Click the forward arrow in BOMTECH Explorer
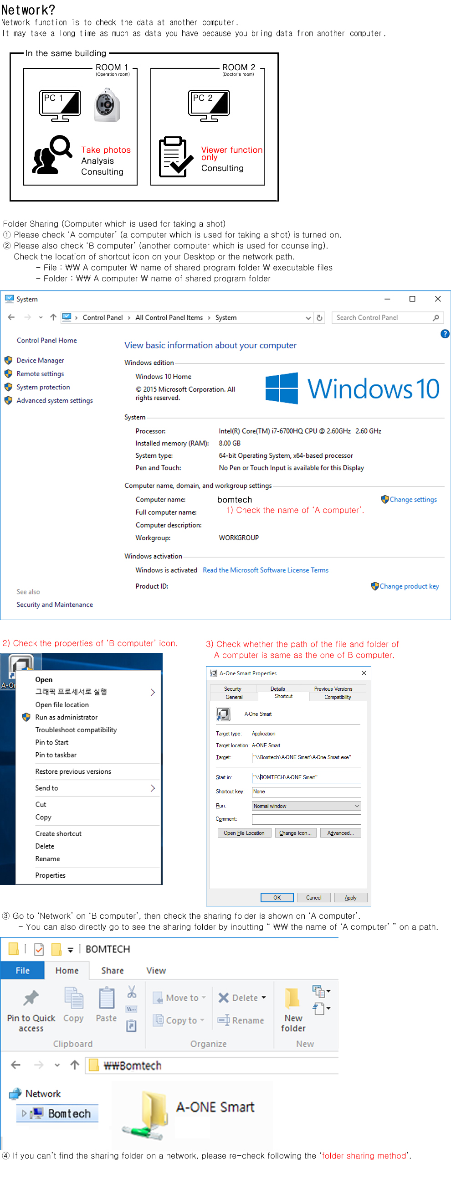The height and width of the screenshot is (1190, 451). coord(39,1065)
